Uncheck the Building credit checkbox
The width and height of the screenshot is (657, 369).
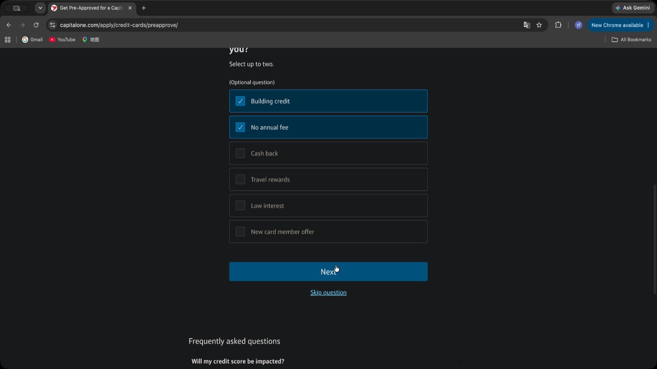click(x=240, y=101)
